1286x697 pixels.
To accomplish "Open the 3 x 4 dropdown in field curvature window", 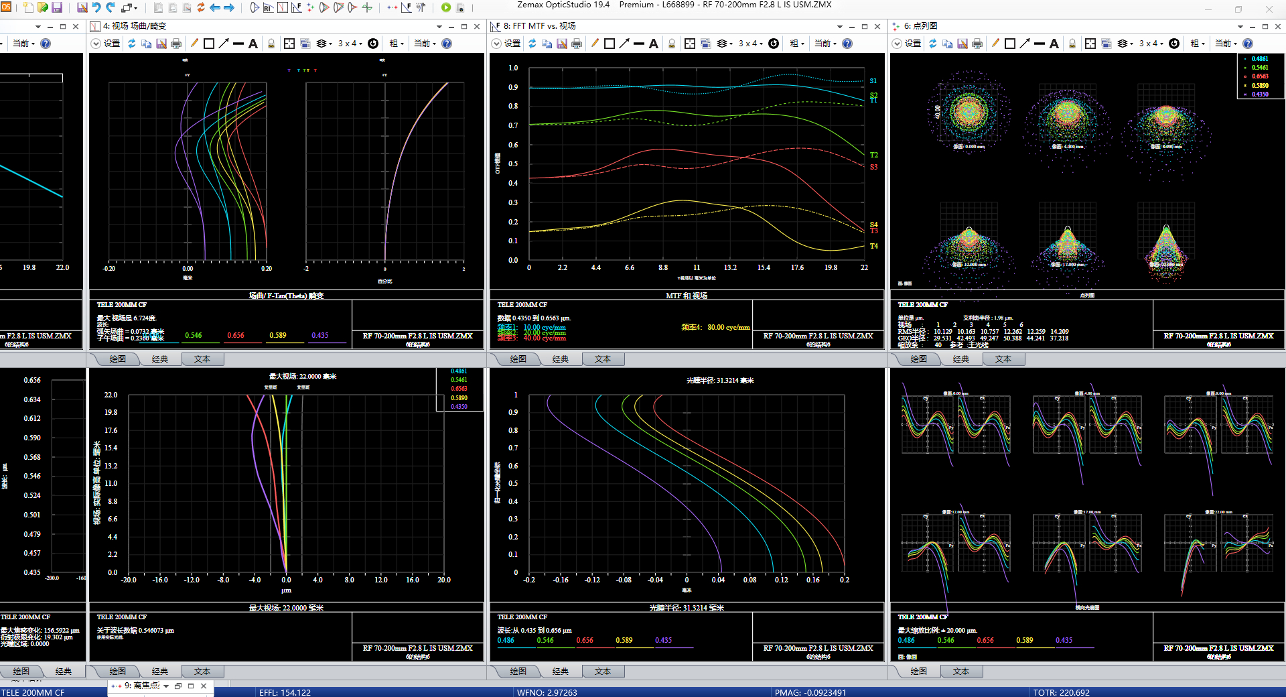I will [x=350, y=44].
